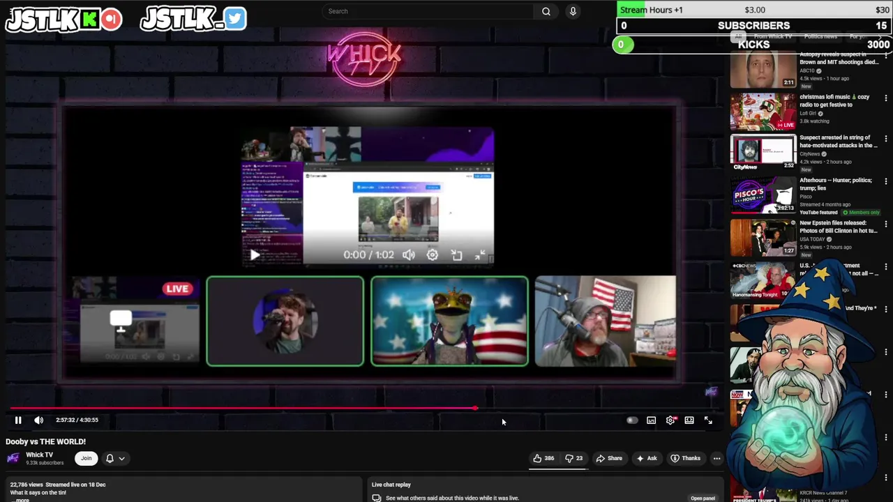Screen dimensions: 893x502
Task: Click the '9.33k subscribers' text
Action: pyautogui.click(x=45, y=463)
